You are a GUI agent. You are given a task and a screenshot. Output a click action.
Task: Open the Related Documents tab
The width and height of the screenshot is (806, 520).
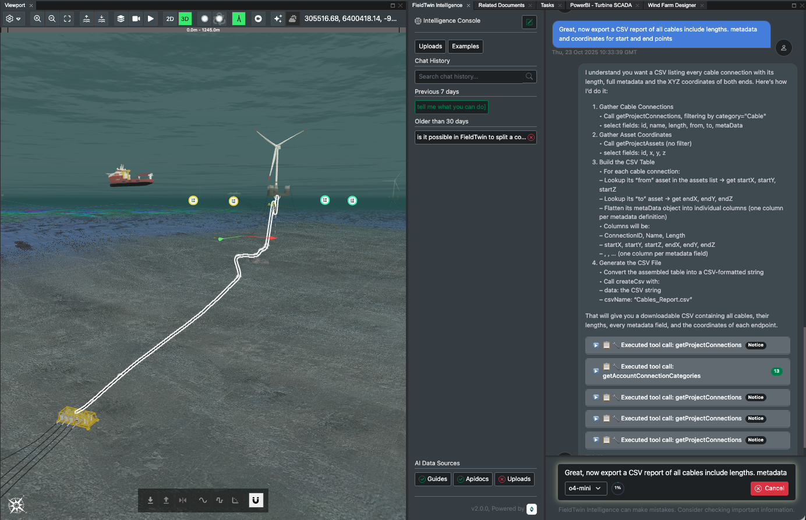point(501,5)
